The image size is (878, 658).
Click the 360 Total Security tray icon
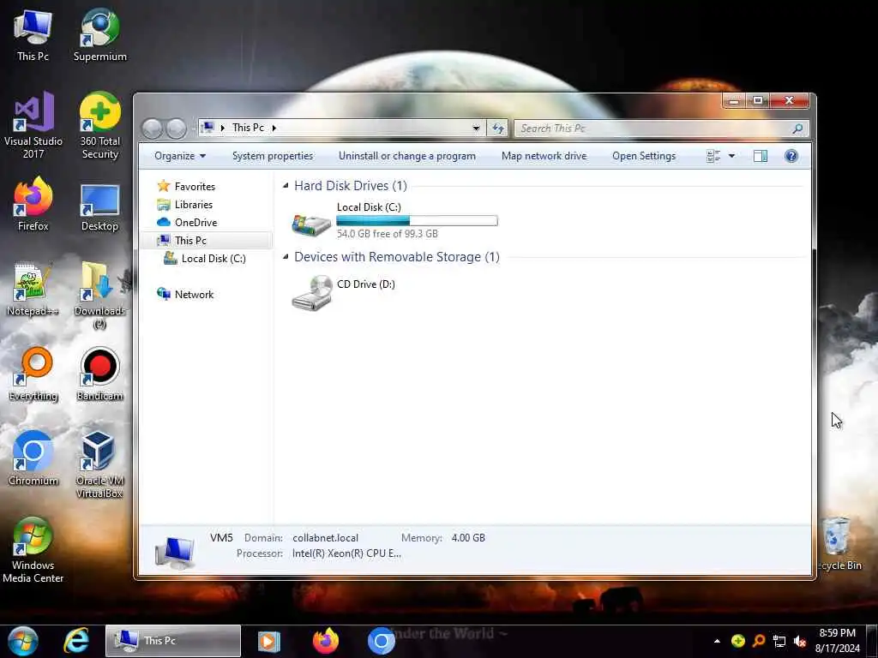pos(738,641)
